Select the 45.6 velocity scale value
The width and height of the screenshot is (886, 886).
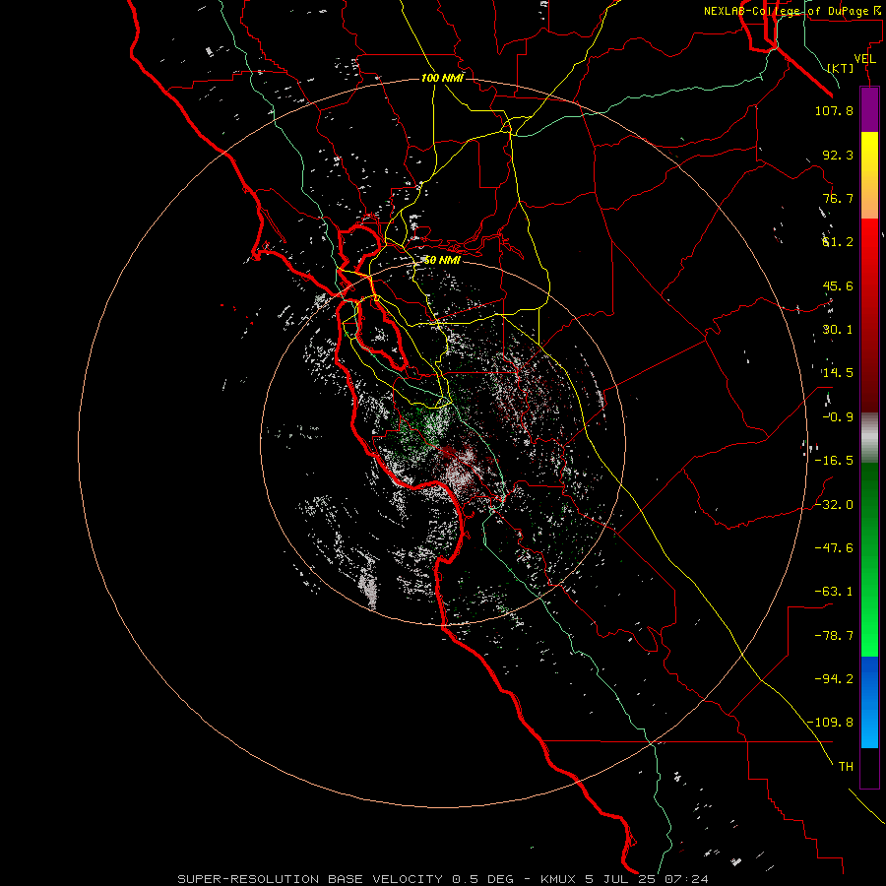click(838, 285)
